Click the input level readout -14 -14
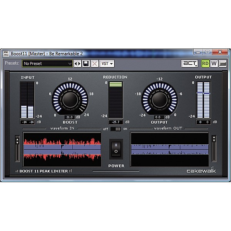The width and height of the screenshot is (231, 231). pos(28,122)
